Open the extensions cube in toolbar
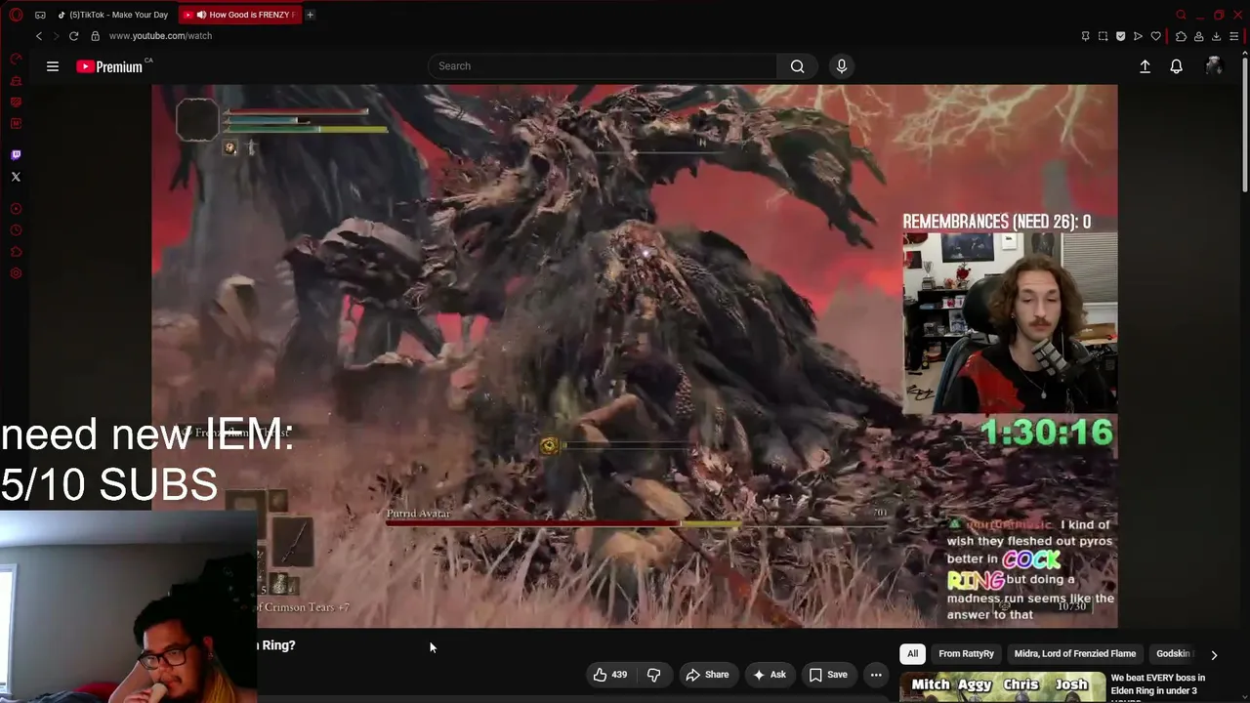This screenshot has width=1250, height=703. (1181, 36)
